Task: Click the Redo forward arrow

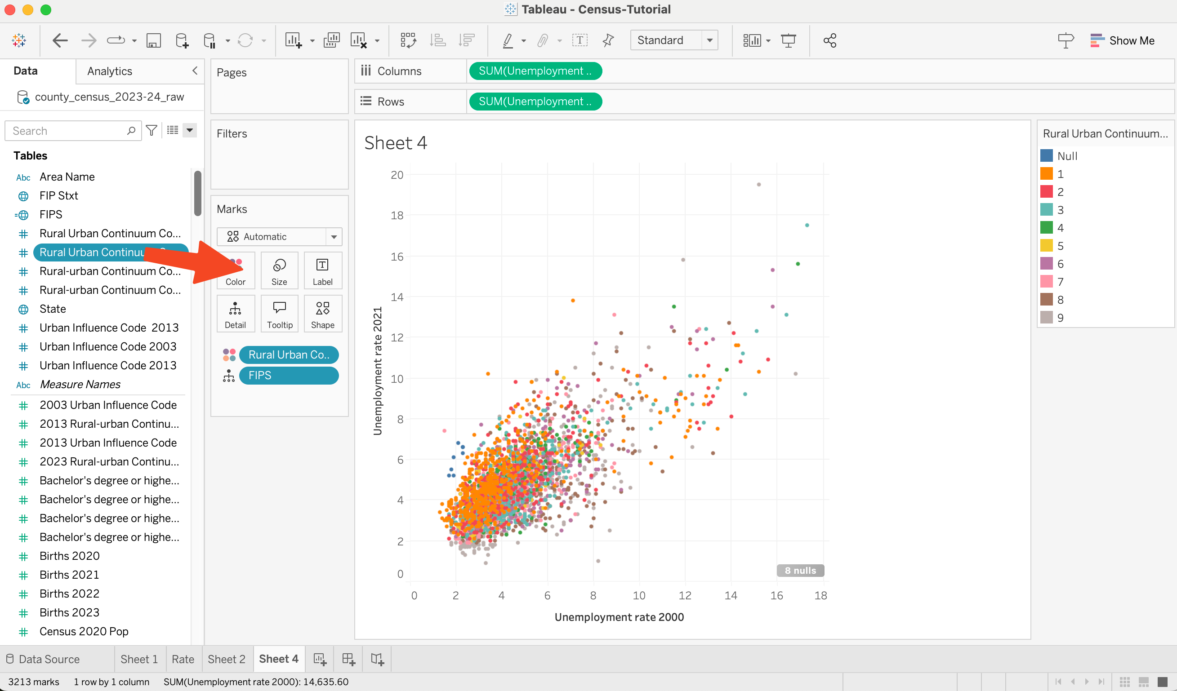Action: (88, 40)
